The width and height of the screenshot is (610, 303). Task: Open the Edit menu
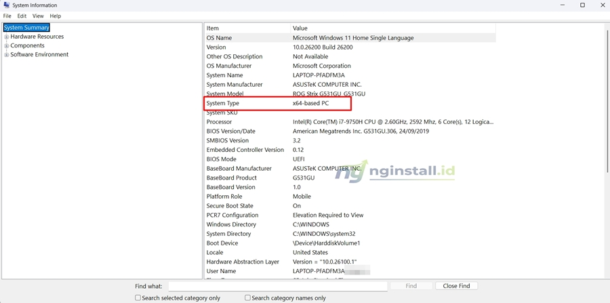pyautogui.click(x=22, y=16)
